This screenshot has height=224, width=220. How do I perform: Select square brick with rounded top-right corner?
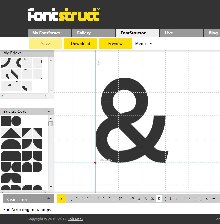point(16,156)
